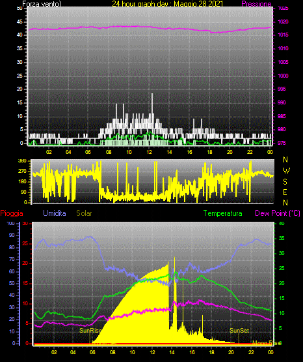
Task: Click the 'Moon Rise' marker label
Action: point(267,343)
